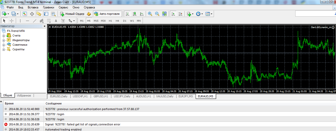
Task: Open the Strategy Tester magnifier icon
Action: pyautogui.click(x=53, y=14)
